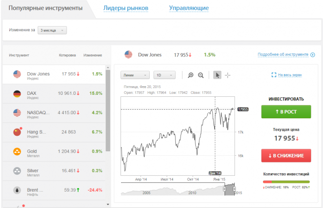323x208 pixels.
Task: Select the crosshair chart tool
Action: pos(228,75)
